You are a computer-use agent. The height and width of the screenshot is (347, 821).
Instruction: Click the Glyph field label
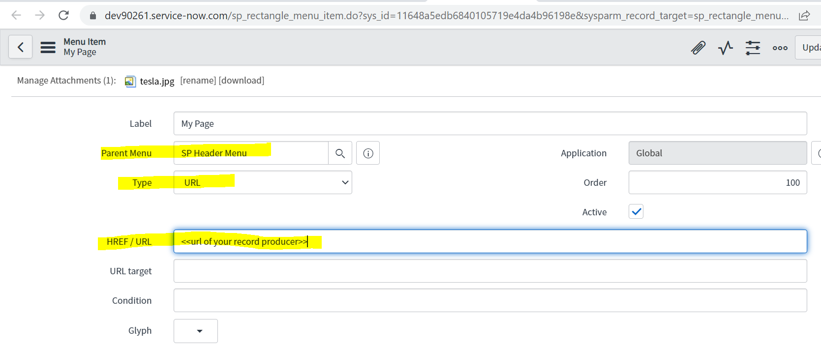click(140, 330)
